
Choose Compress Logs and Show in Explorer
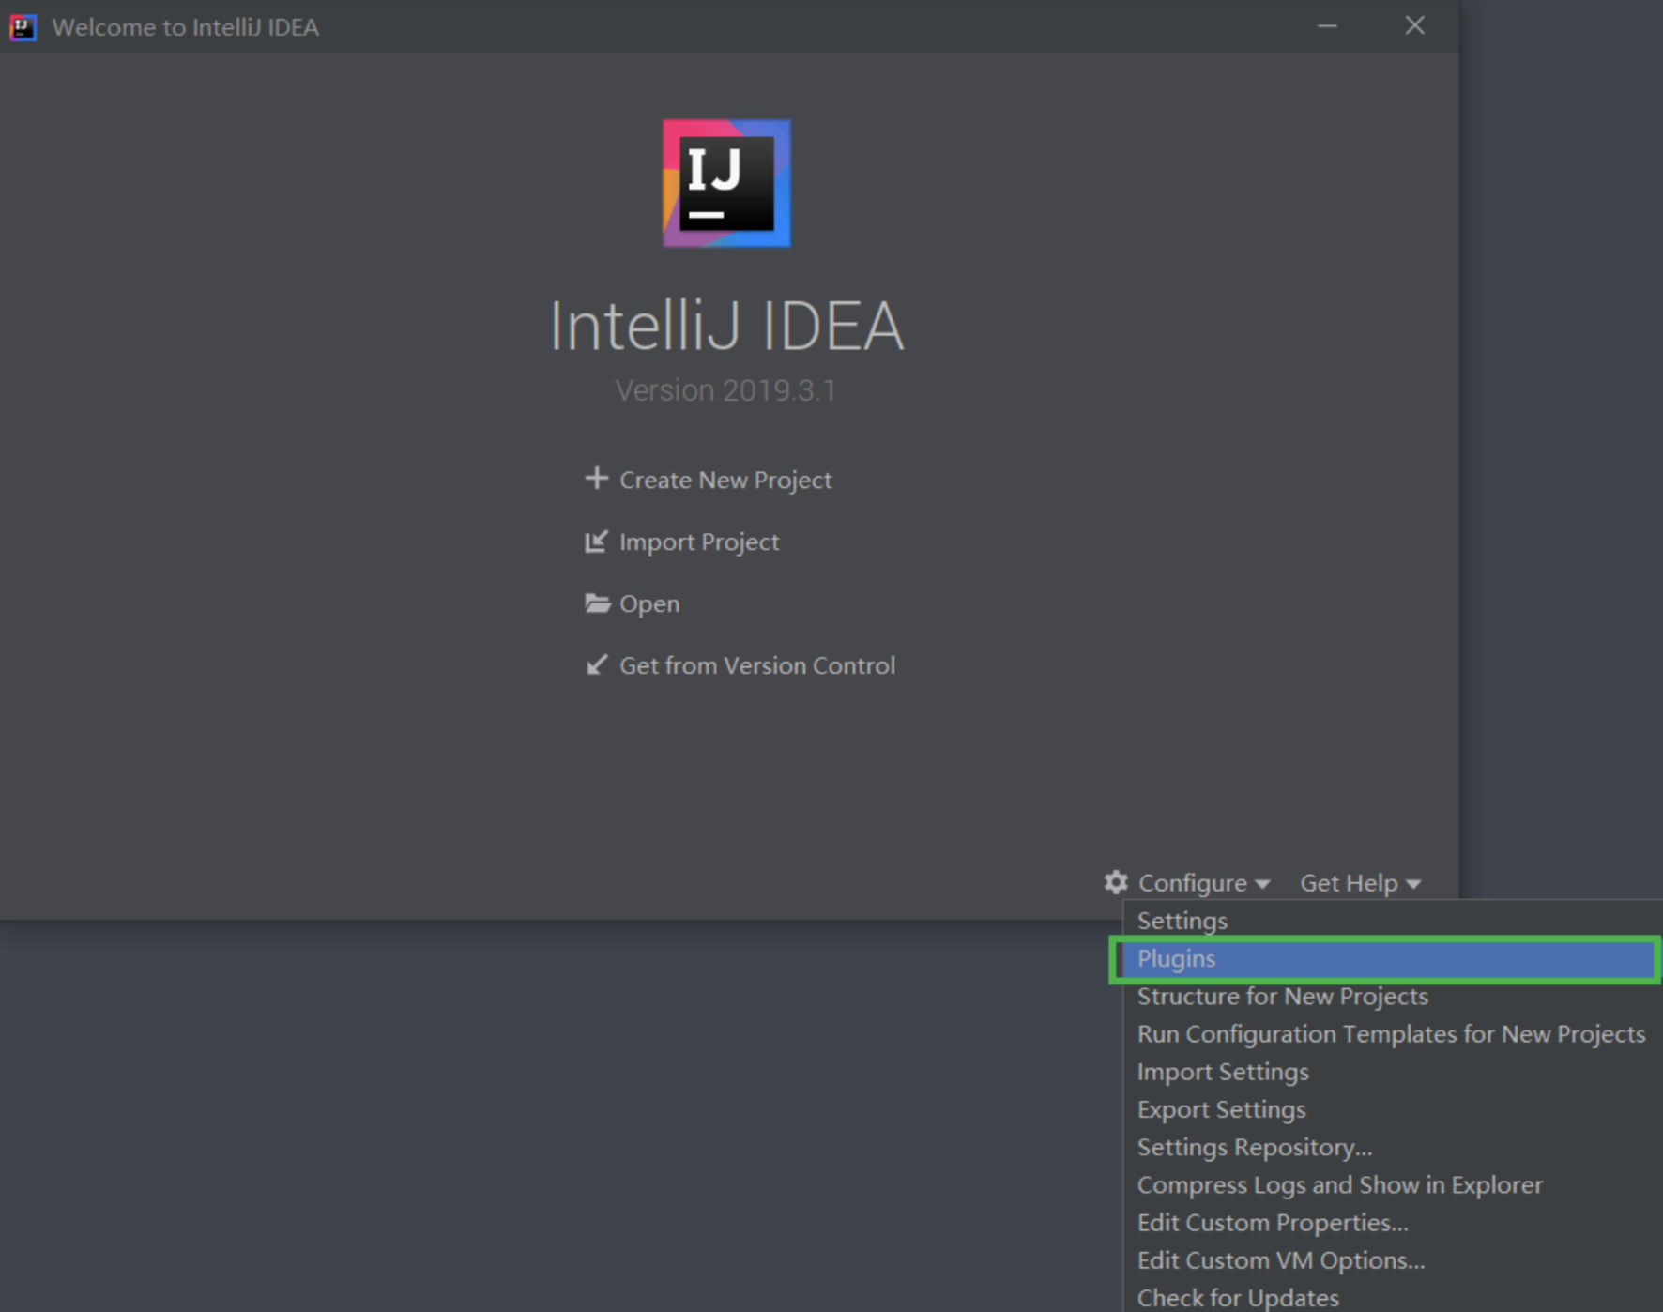pyautogui.click(x=1393, y=1185)
